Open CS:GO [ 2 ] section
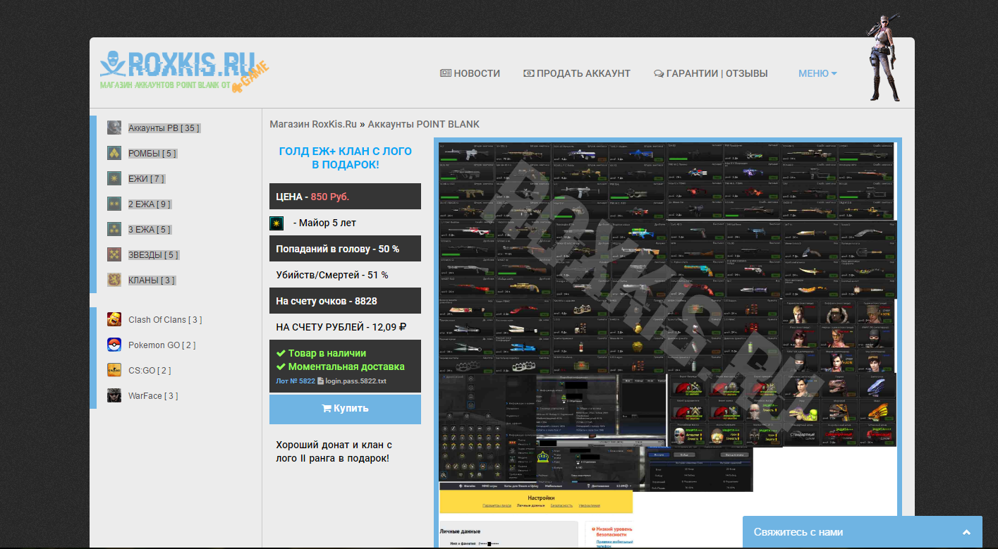The height and width of the screenshot is (549, 998). pos(150,371)
